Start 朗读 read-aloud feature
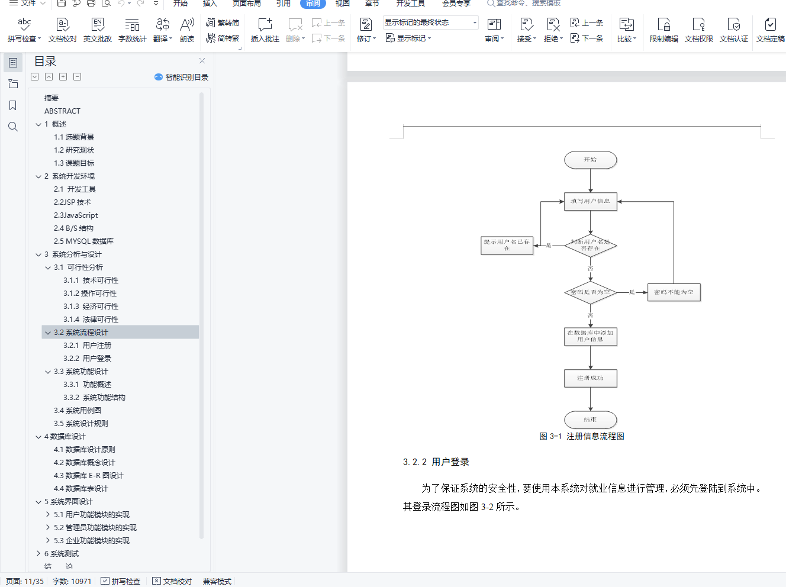 pos(187,30)
